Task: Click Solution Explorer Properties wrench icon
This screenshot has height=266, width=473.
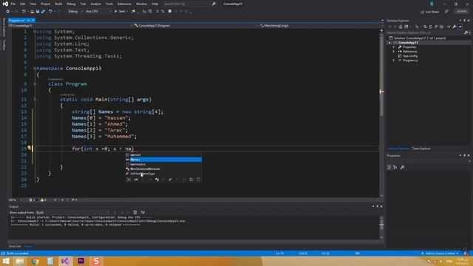Action: tap(455, 27)
